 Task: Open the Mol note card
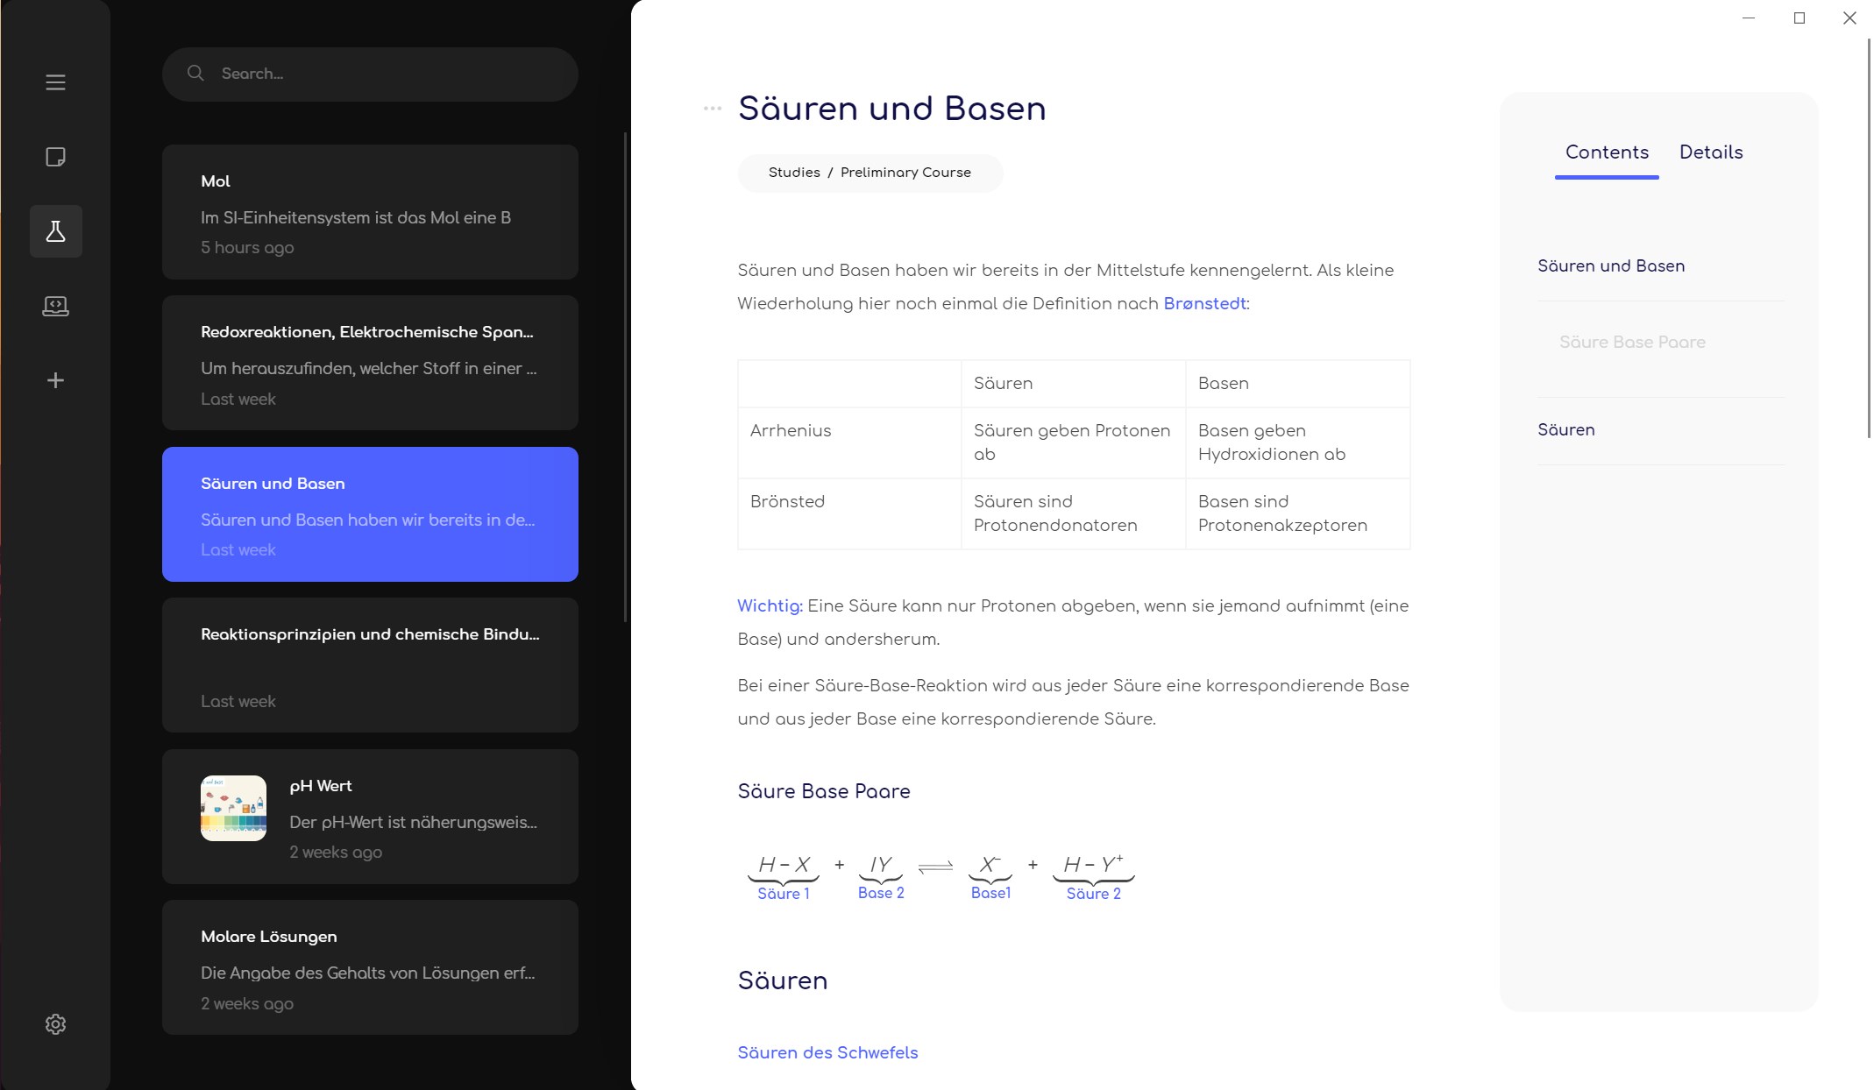[369, 212]
